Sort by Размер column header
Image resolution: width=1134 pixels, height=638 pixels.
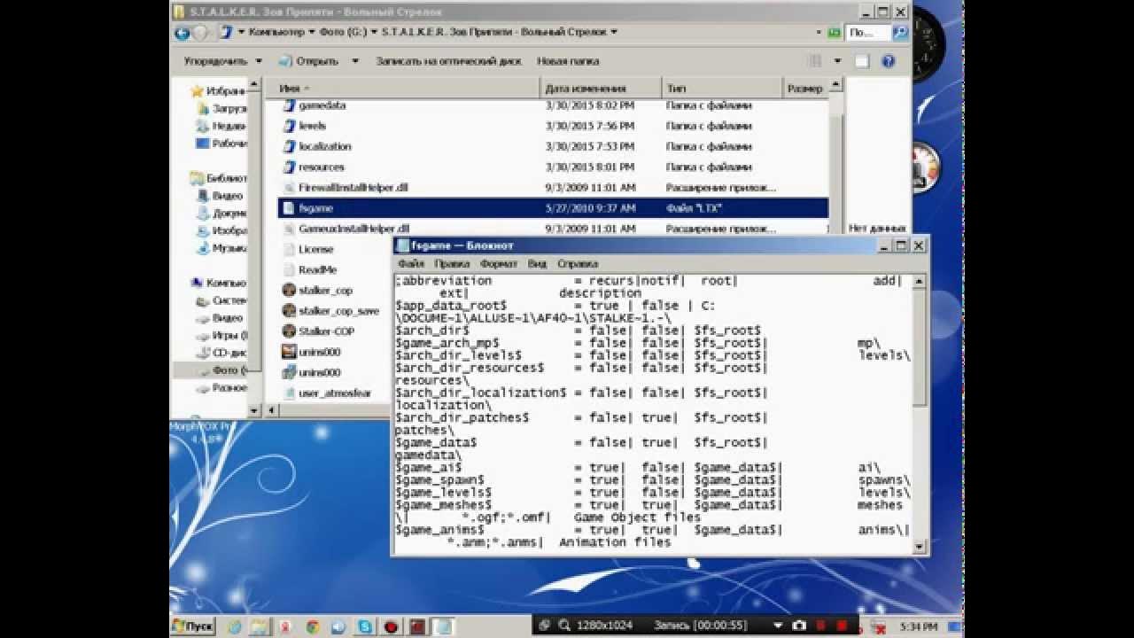pos(805,88)
